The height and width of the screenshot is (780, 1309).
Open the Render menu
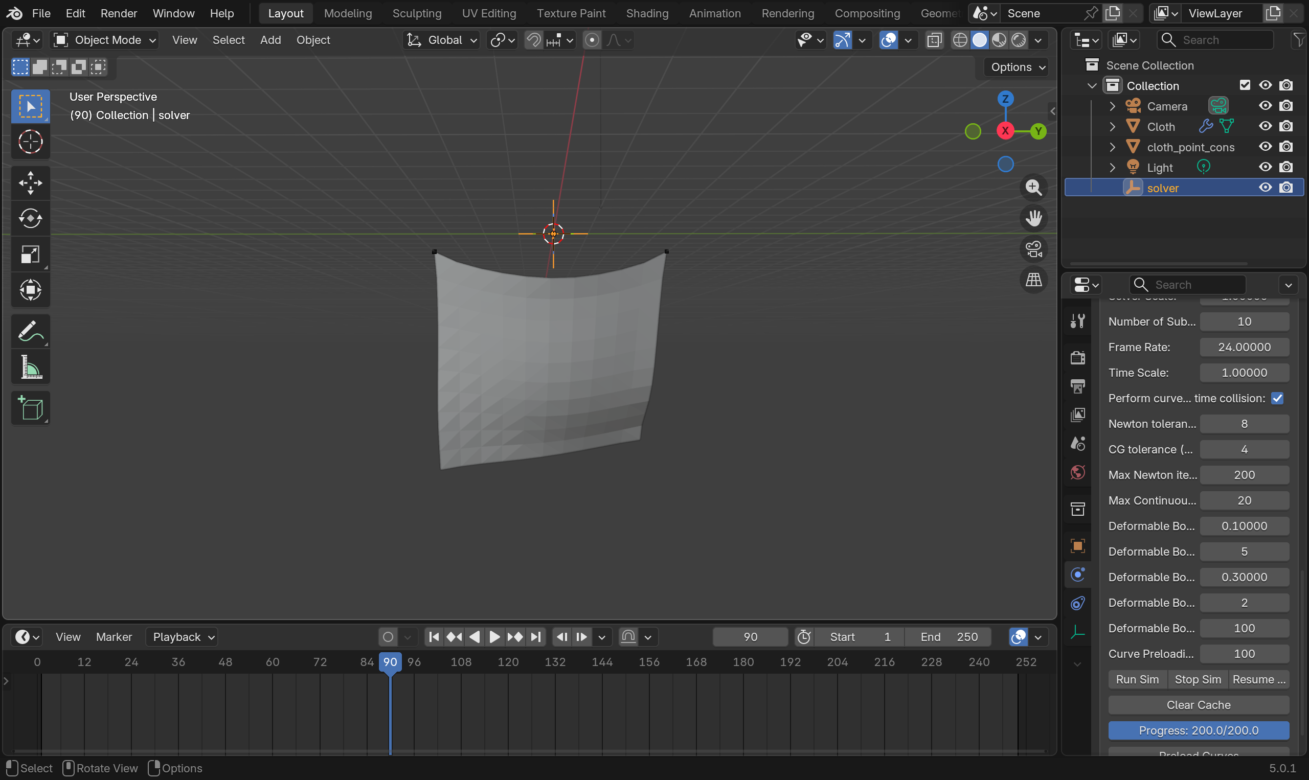pos(118,13)
